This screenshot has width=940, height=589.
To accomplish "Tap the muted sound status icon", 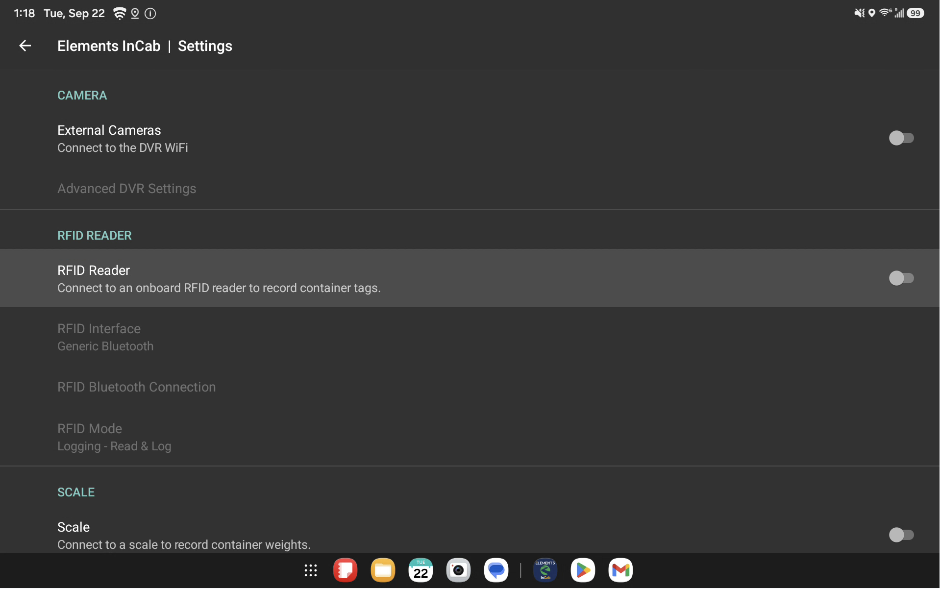I will click(859, 13).
